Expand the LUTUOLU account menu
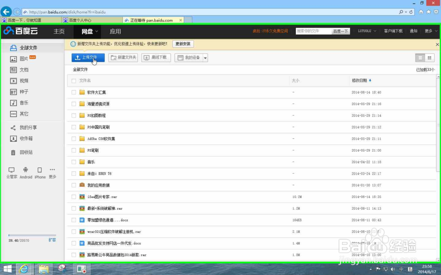The width and height of the screenshot is (441, 275). tap(374, 31)
